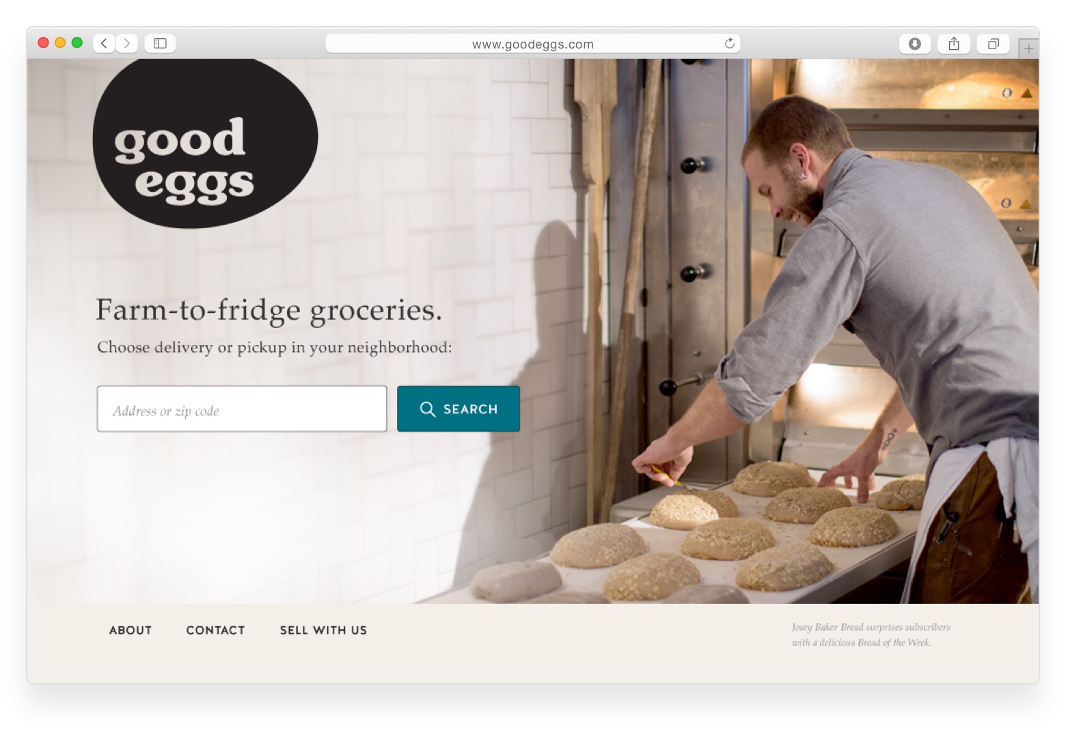Click the Josey Baker Bread caption
The height and width of the screenshot is (731, 1066).
tap(871, 635)
